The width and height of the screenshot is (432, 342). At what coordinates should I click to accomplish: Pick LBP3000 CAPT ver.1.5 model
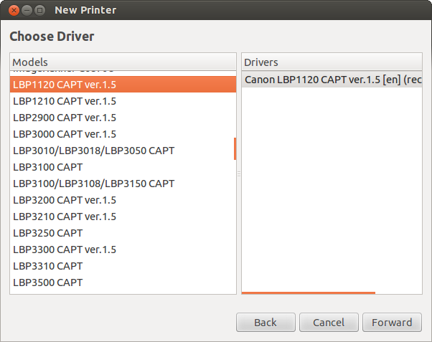click(123, 134)
